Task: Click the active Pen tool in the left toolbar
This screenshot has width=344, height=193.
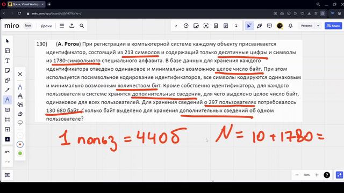Action: point(7,100)
